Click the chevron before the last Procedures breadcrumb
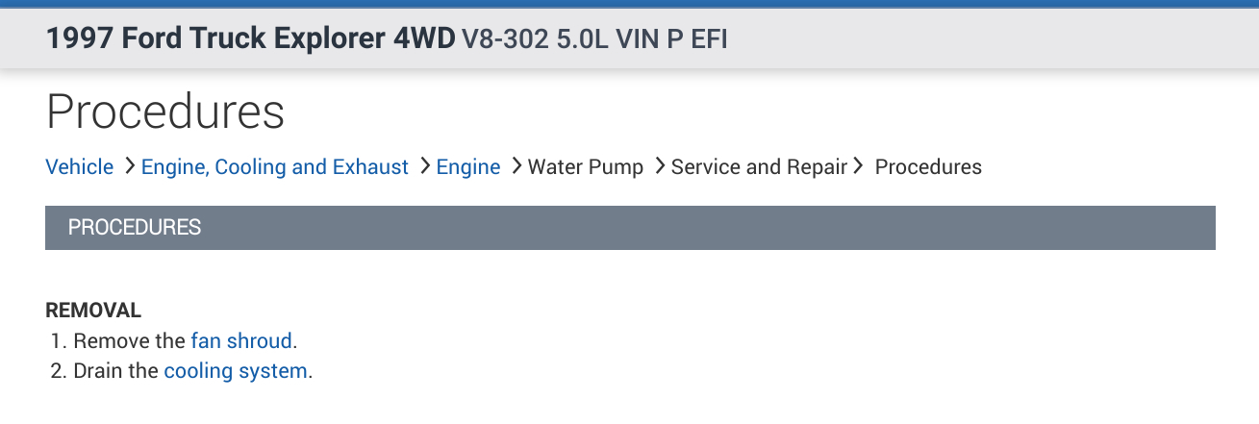The image size is (1259, 424). (x=858, y=167)
